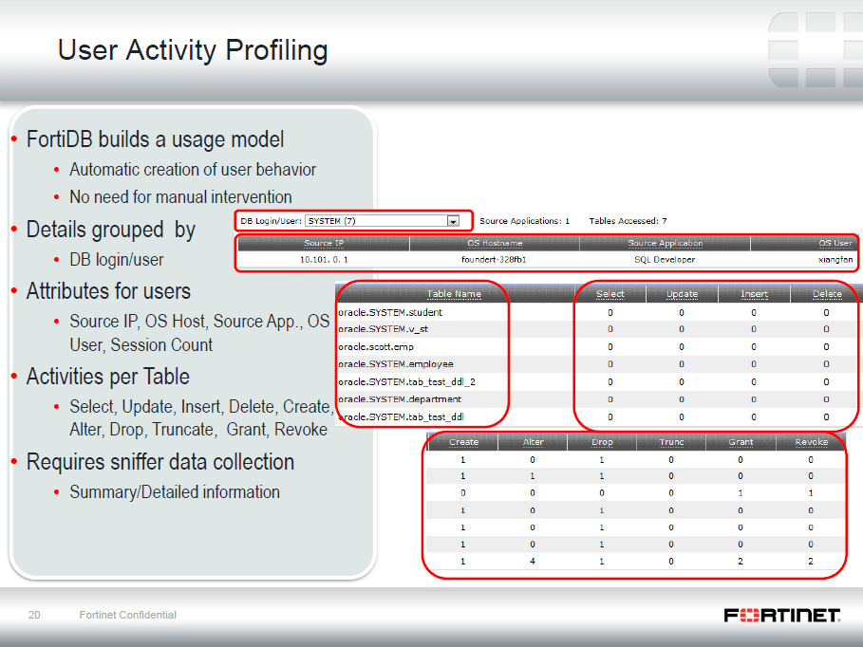Click the Source Applications: 1 label
Image resolution: width=863 pixels, height=647 pixels.
coord(524,221)
